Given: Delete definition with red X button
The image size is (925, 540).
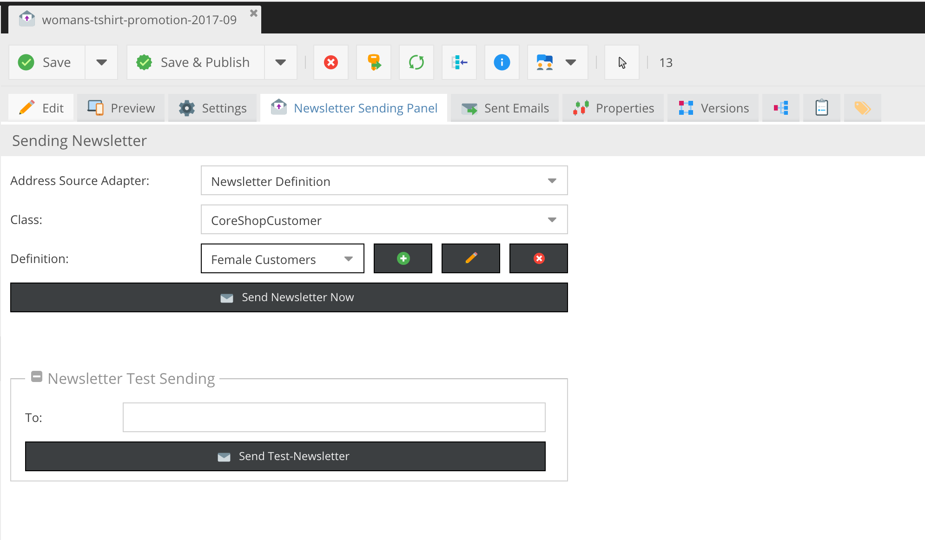Looking at the screenshot, I should 539,258.
